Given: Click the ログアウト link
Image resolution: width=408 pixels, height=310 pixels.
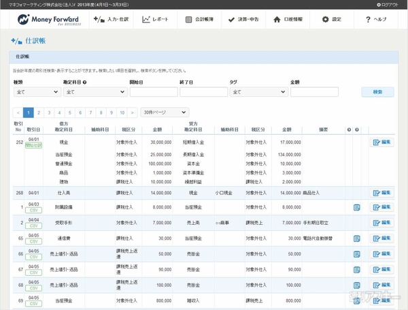Looking at the screenshot, I should 390,4.
